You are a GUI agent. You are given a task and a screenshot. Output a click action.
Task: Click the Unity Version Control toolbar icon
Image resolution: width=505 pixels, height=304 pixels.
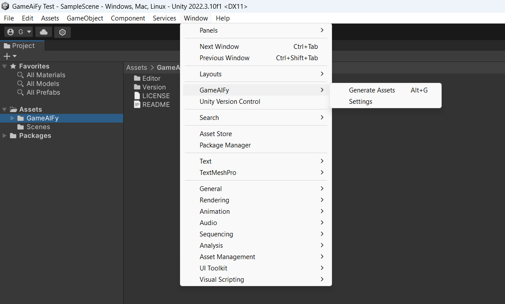pos(62,32)
